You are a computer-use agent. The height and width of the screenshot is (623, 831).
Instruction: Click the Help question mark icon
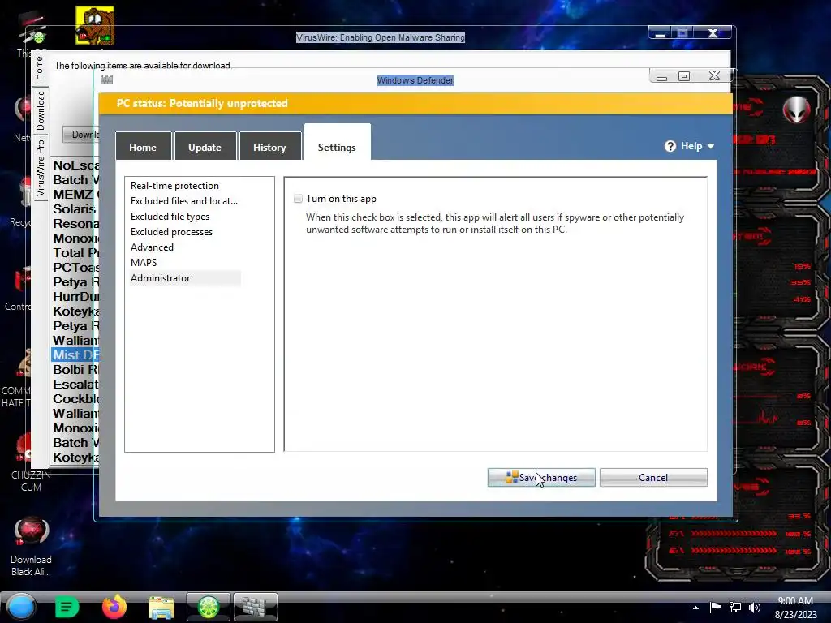click(x=670, y=146)
